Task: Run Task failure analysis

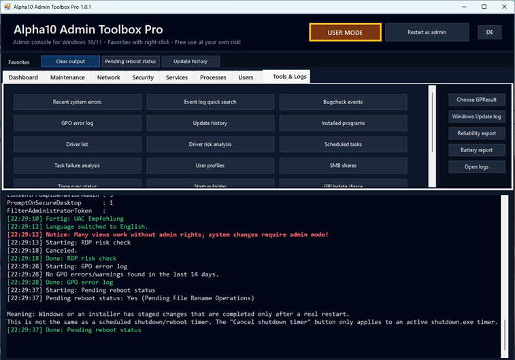Action: (x=77, y=166)
